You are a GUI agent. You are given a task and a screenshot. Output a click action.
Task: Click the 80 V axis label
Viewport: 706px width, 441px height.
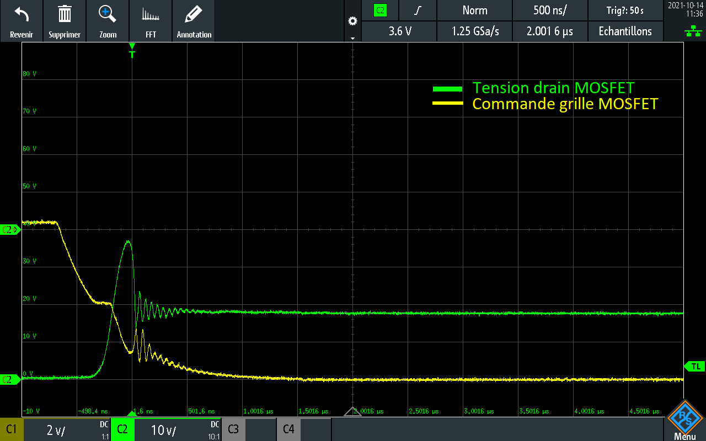30,73
